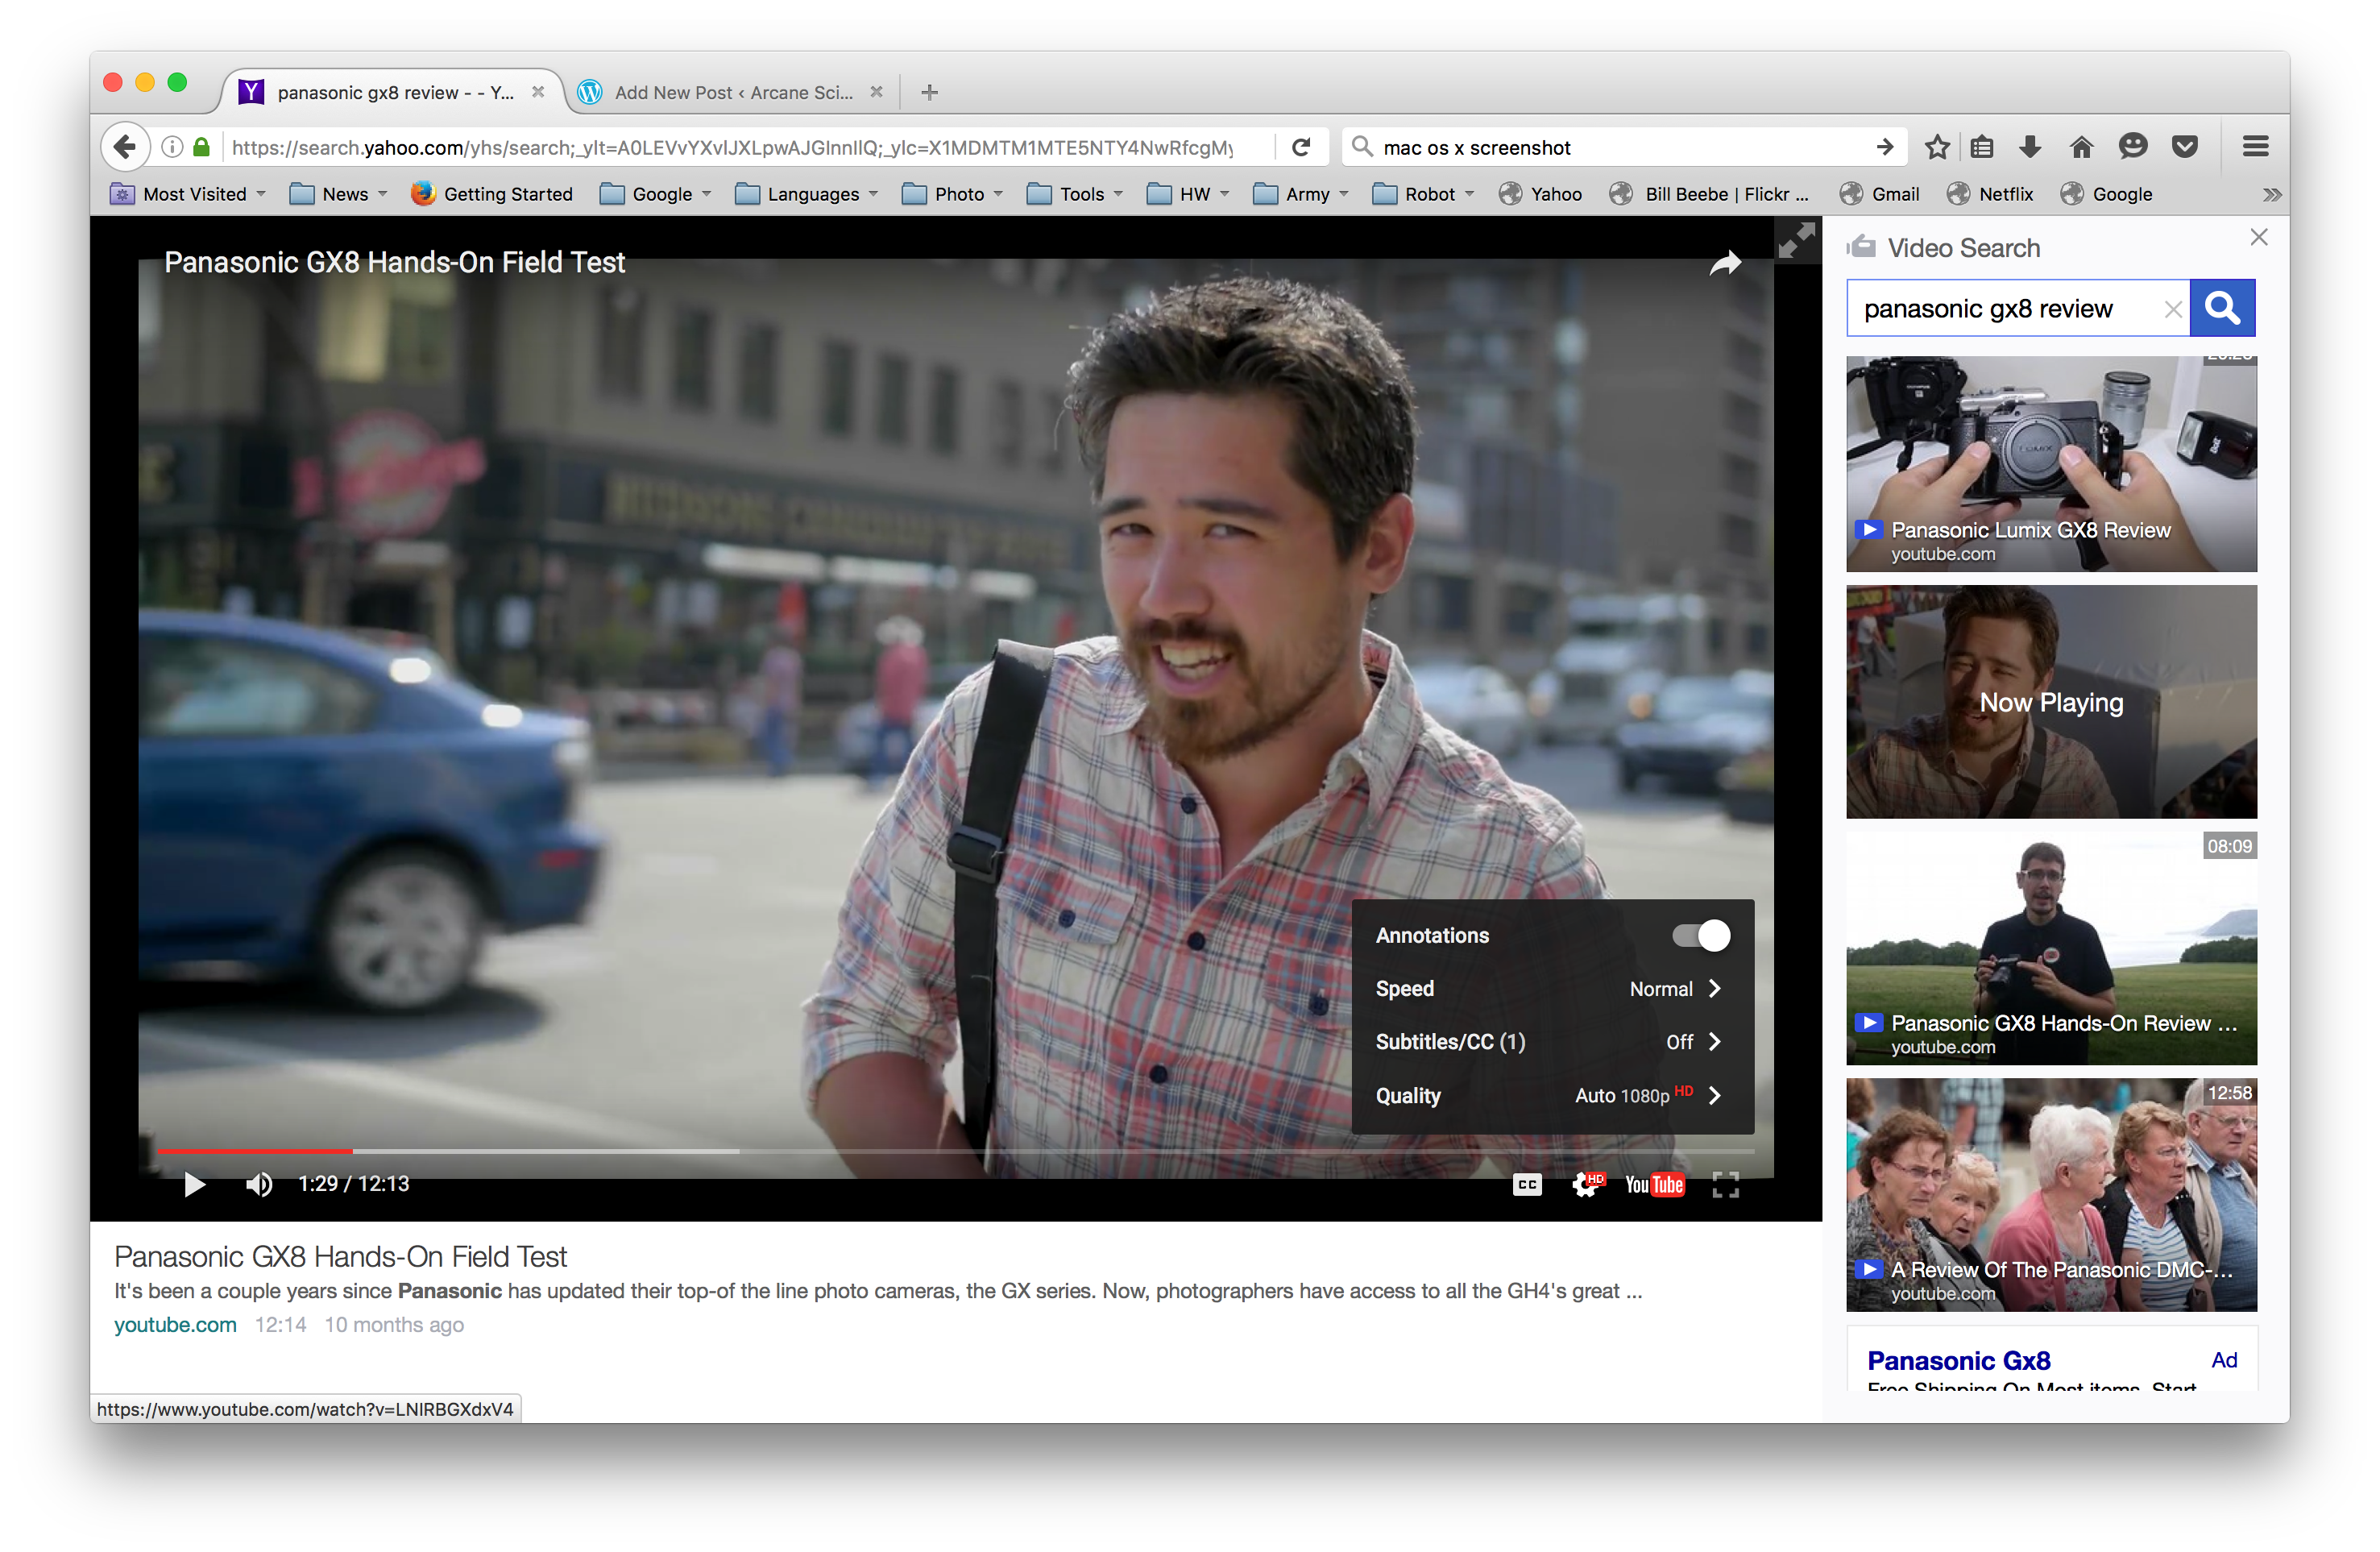Expand the Photo bookmarks folder

(x=952, y=194)
